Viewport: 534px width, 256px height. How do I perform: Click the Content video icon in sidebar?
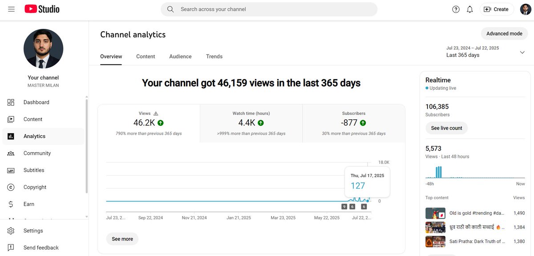[x=11, y=119]
